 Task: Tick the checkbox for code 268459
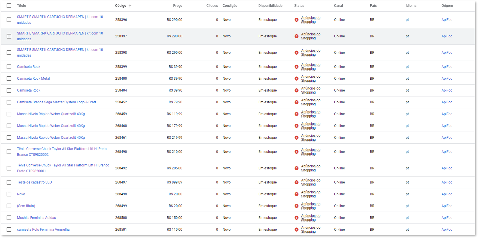tap(9, 114)
